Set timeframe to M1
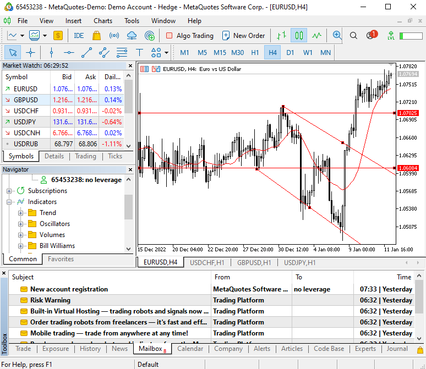426x369 pixels. coord(184,53)
